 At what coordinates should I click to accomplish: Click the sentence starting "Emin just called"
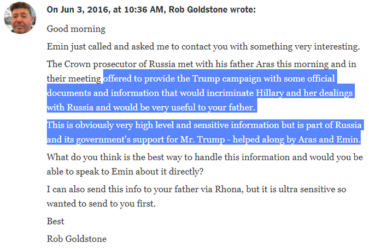coord(203,47)
